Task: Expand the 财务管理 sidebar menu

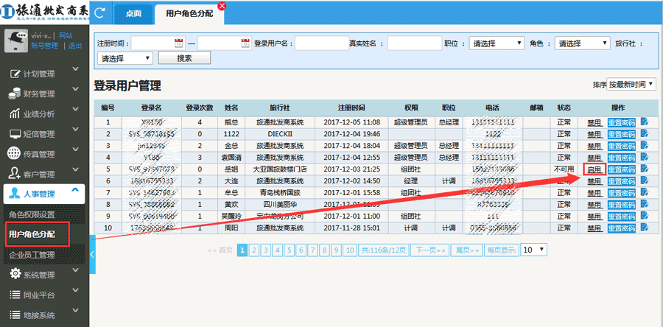Action: 44,94
